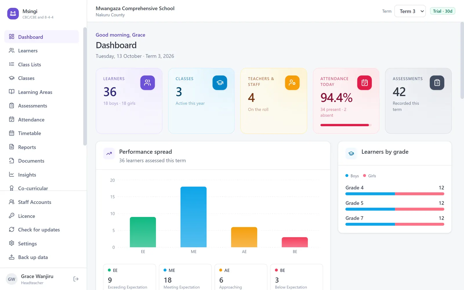Click the '34 present · 2 absent' text
The image size is (464, 290).
click(333, 112)
